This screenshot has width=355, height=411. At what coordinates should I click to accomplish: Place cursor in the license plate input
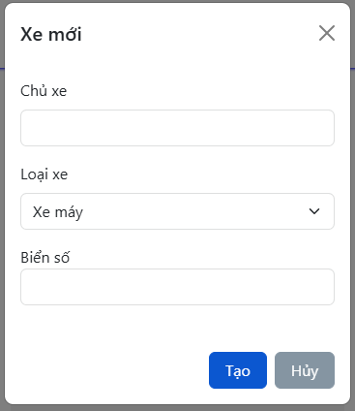(x=177, y=287)
